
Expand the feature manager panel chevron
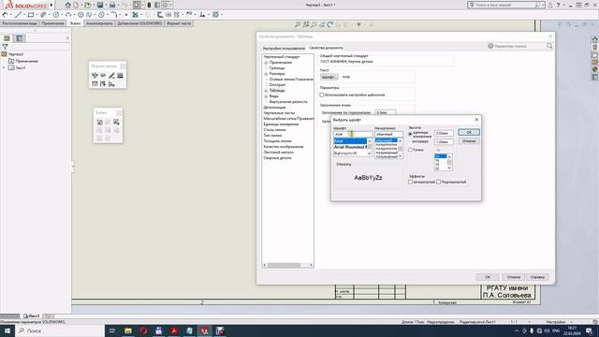tap(67, 38)
